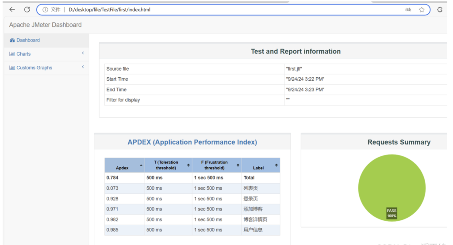Sort table by the Apdex column arrow
This screenshot has width=453, height=245.
pos(141,166)
